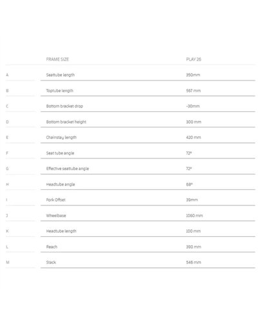Click the Fork Offset row label
Image resolution: width=258 pixels, height=322 pixels.
(55, 200)
